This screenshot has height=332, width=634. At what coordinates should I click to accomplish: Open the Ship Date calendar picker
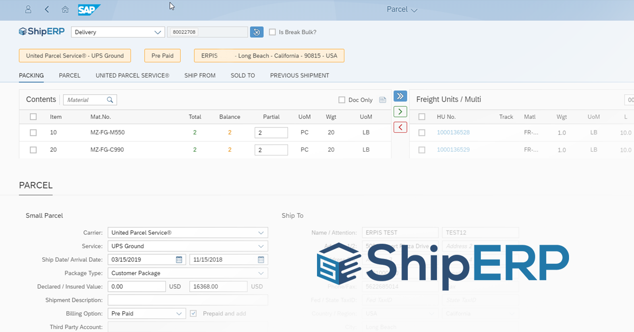180,259
